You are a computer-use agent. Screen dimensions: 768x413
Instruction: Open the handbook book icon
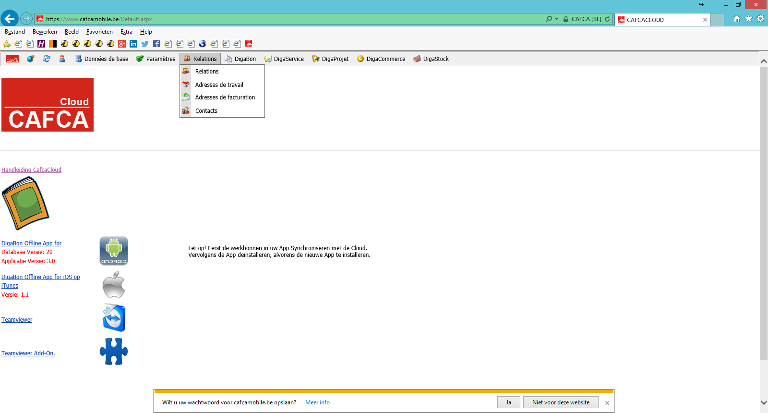[25, 203]
